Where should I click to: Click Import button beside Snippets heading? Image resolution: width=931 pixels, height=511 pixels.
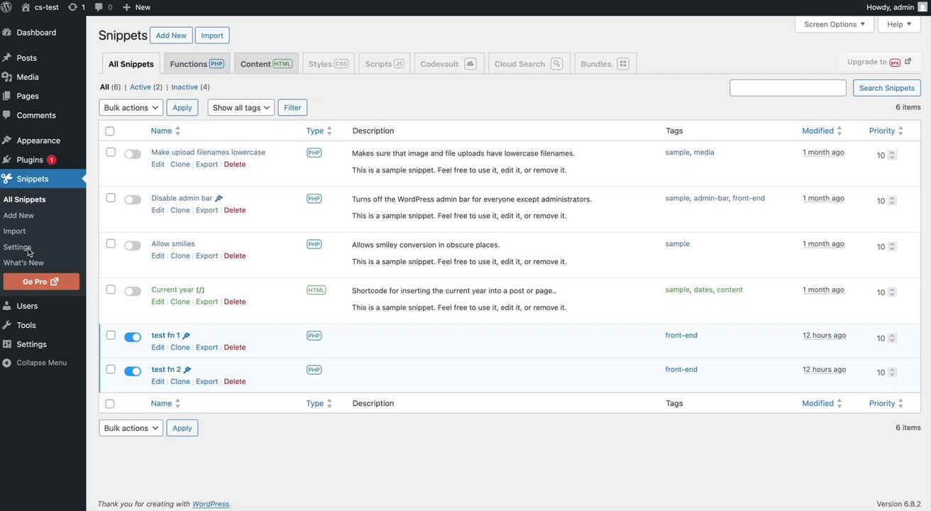click(212, 35)
